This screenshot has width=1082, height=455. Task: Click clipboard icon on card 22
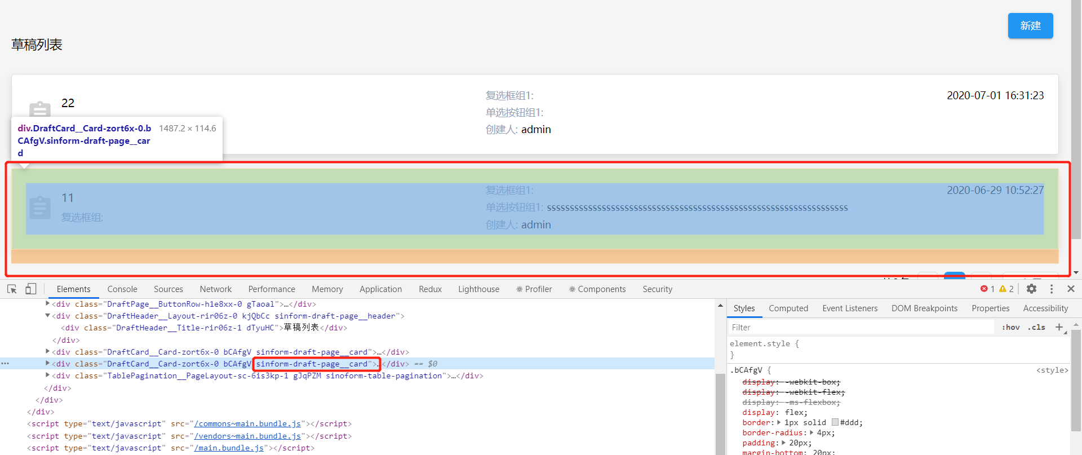[39, 109]
